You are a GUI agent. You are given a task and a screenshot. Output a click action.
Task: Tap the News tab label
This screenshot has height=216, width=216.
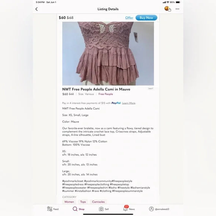[132, 209]
